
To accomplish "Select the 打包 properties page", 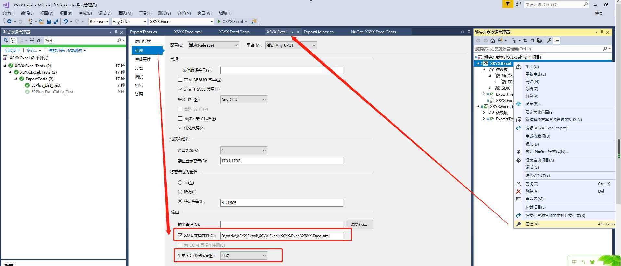I will click(x=139, y=68).
